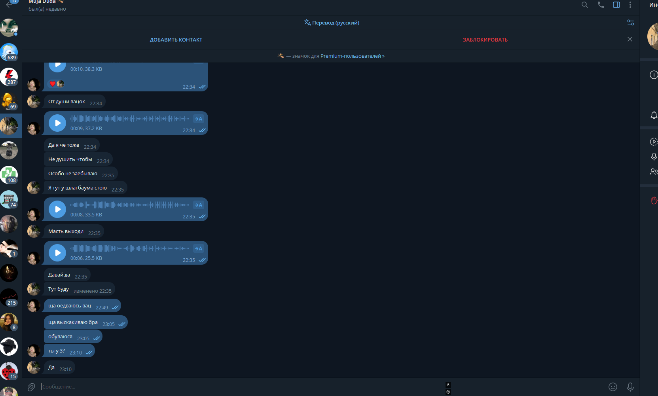Open the three-dot chat menu
The image size is (658, 396).
[630, 5]
